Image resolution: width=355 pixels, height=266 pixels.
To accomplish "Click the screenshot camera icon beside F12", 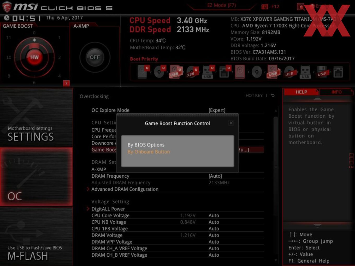I will click(265, 7).
